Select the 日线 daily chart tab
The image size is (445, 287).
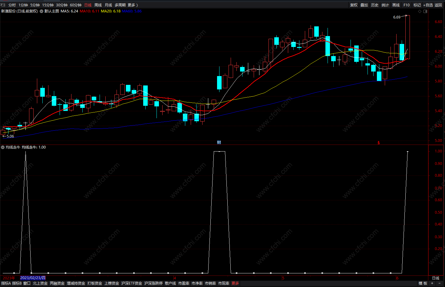(x=88, y=5)
